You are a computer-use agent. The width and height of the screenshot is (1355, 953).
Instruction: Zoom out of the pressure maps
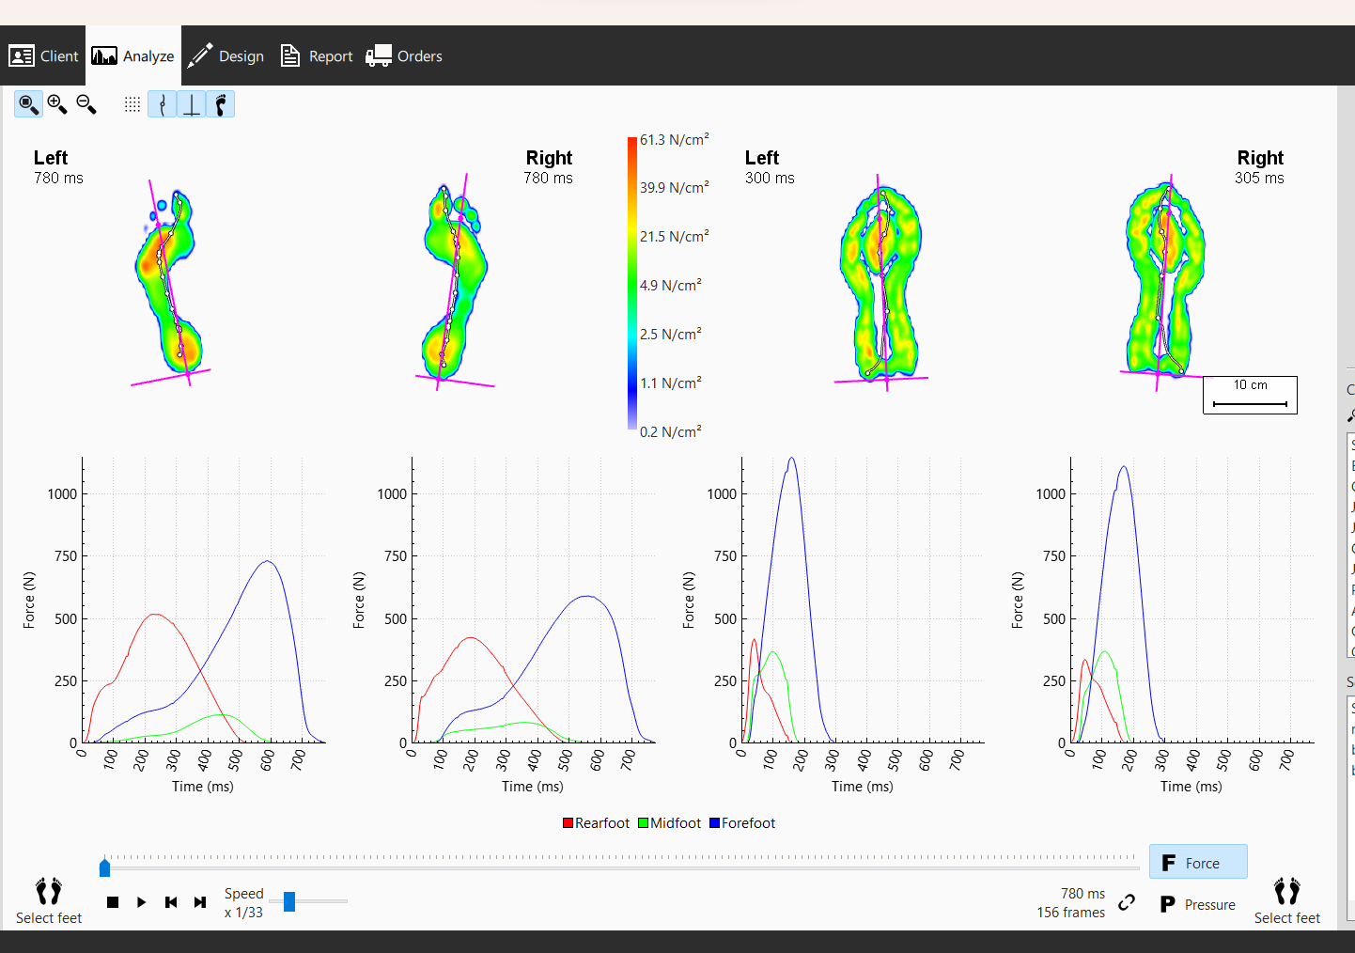click(86, 104)
